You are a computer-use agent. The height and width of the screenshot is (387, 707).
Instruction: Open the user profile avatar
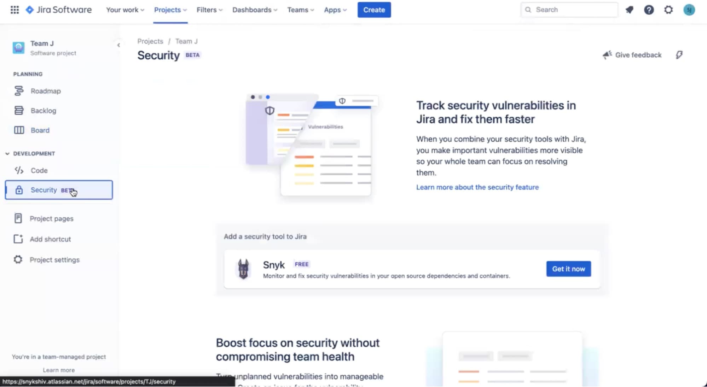tap(689, 10)
